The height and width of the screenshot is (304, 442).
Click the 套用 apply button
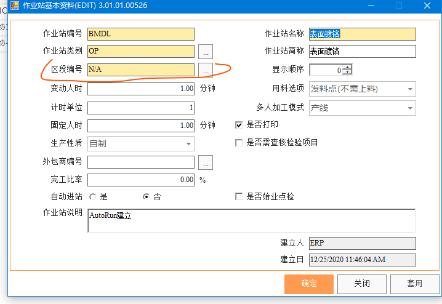pos(415,284)
